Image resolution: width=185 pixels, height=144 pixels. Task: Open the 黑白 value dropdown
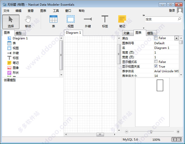click(x=176, y=38)
